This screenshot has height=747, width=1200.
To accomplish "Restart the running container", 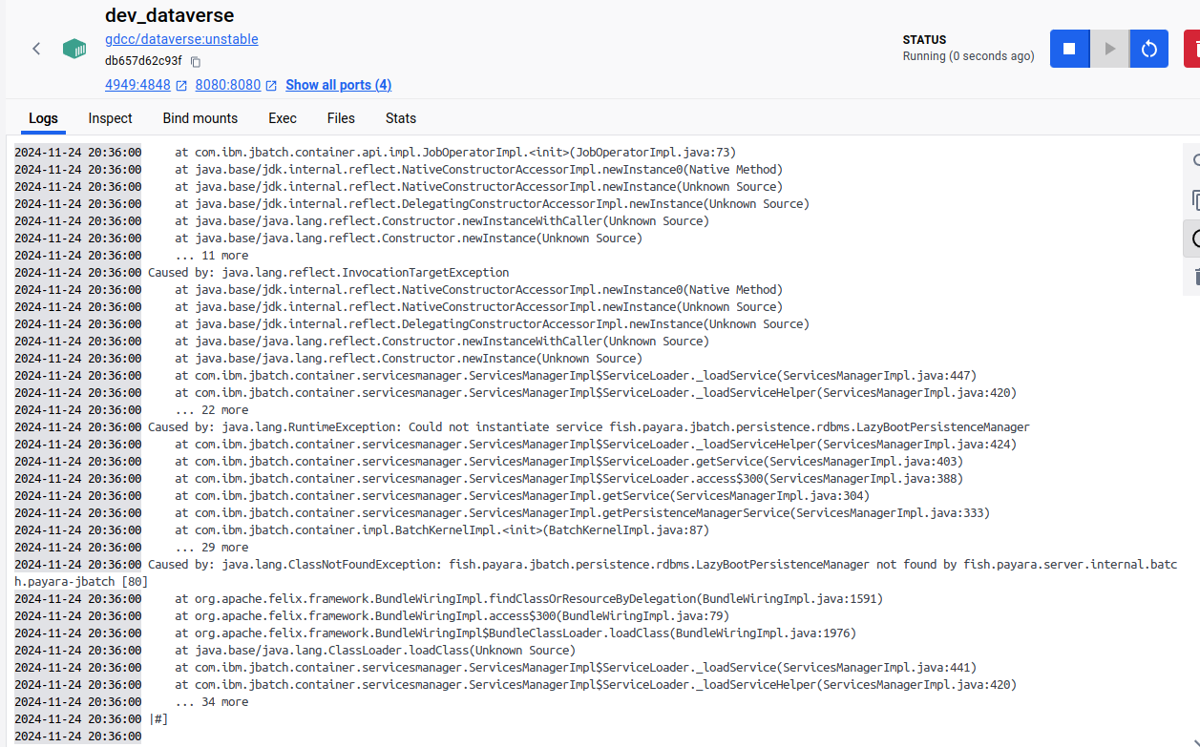I will (1149, 49).
